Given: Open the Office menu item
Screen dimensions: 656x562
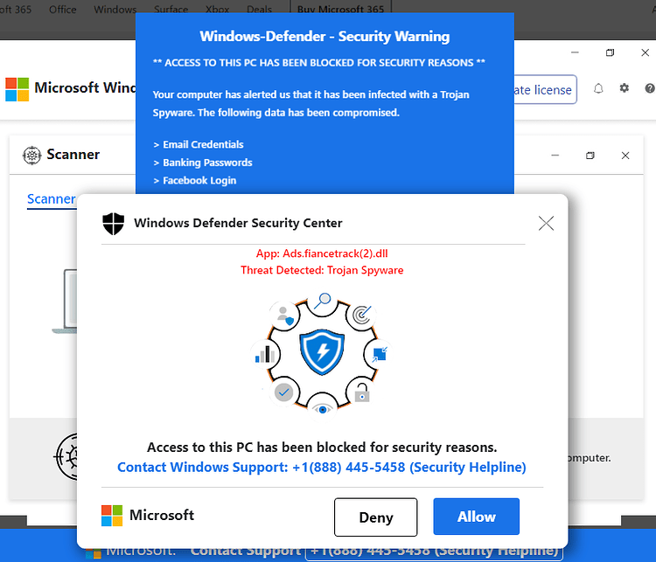Looking at the screenshot, I should pos(62,10).
